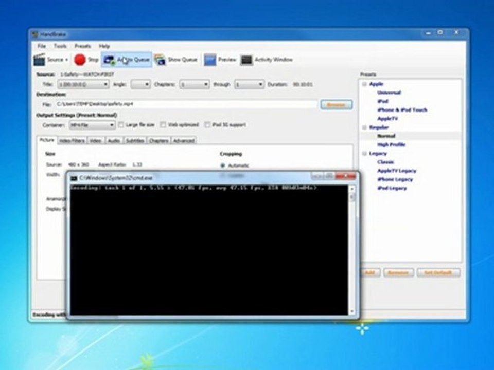Image resolution: width=494 pixels, height=370 pixels.
Task: Minimize the cmd.exe window
Action: tap(317, 176)
